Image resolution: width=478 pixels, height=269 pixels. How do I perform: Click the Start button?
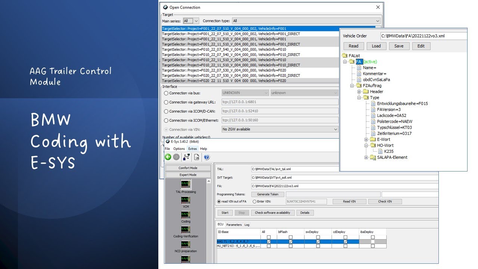[225, 213]
